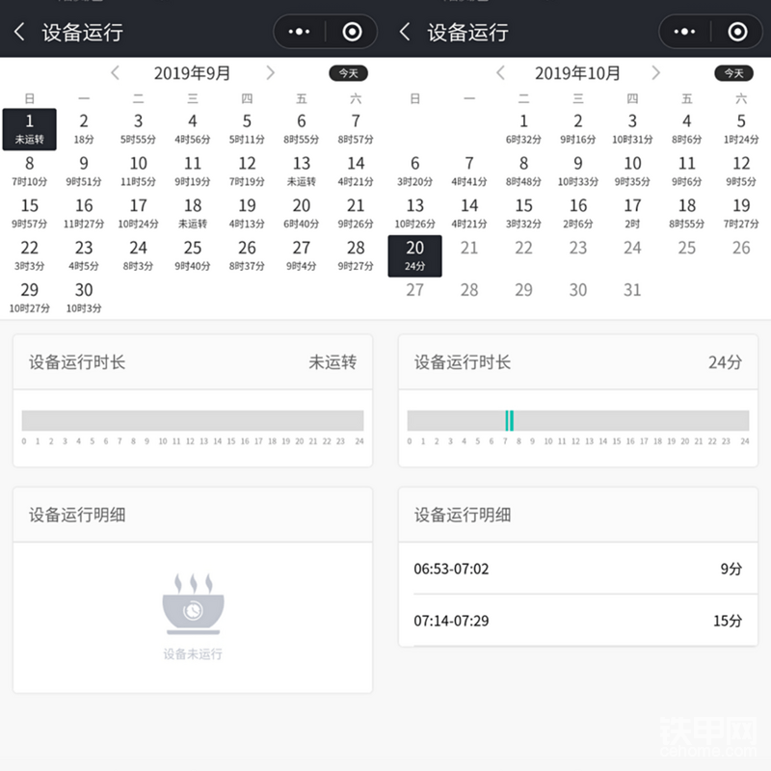Select September 6 with 8时55分
771x771 pixels.
302,129
